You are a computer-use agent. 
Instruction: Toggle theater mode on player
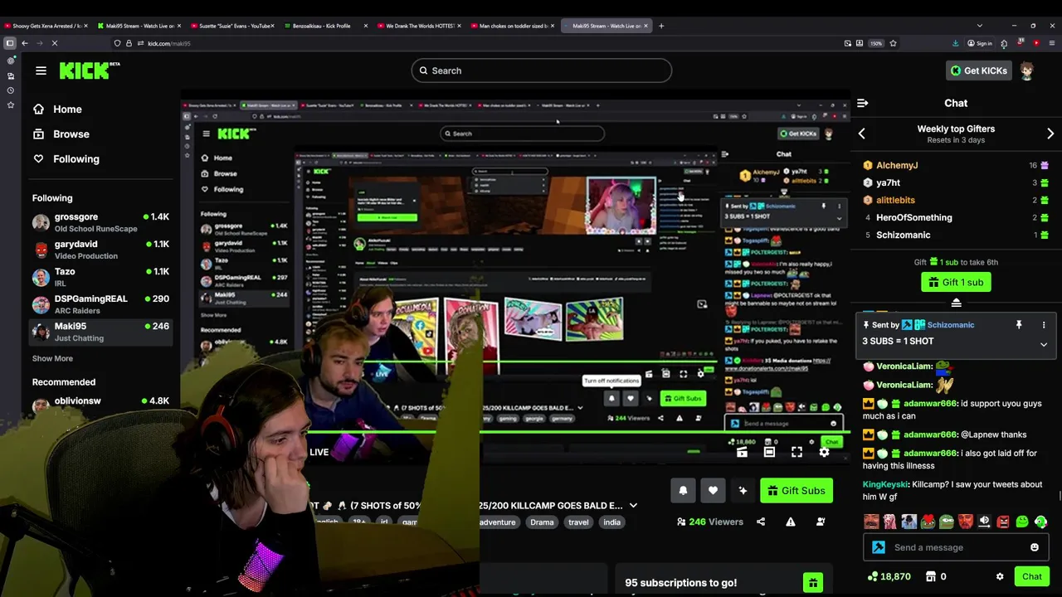tap(769, 452)
